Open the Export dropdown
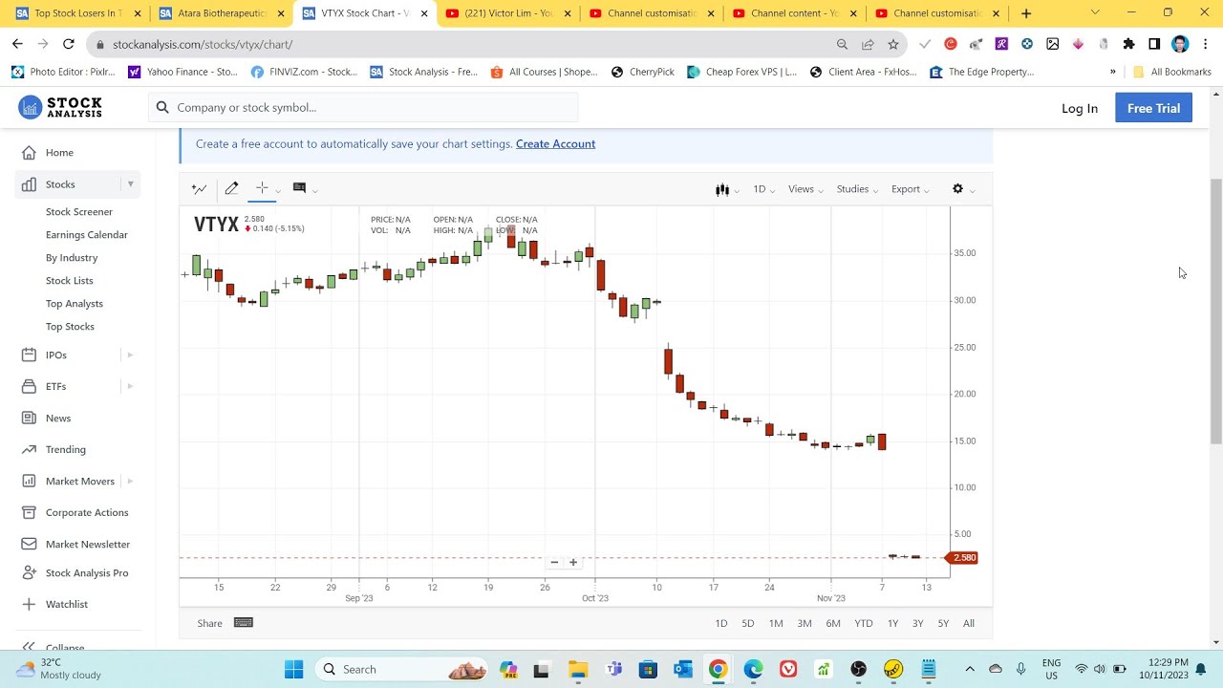This screenshot has width=1223, height=688. (910, 189)
